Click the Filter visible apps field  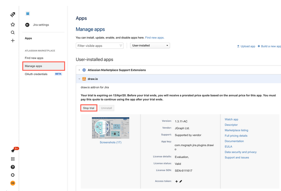coord(99,46)
